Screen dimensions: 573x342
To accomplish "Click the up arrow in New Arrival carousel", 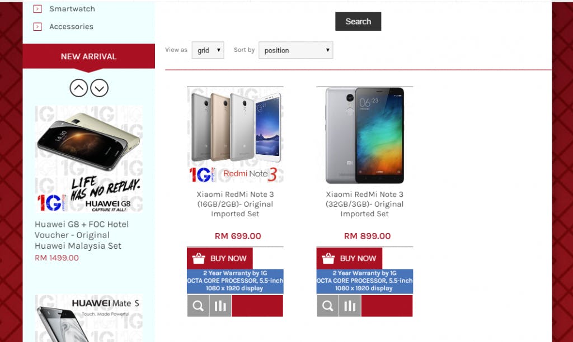I will tap(78, 88).
